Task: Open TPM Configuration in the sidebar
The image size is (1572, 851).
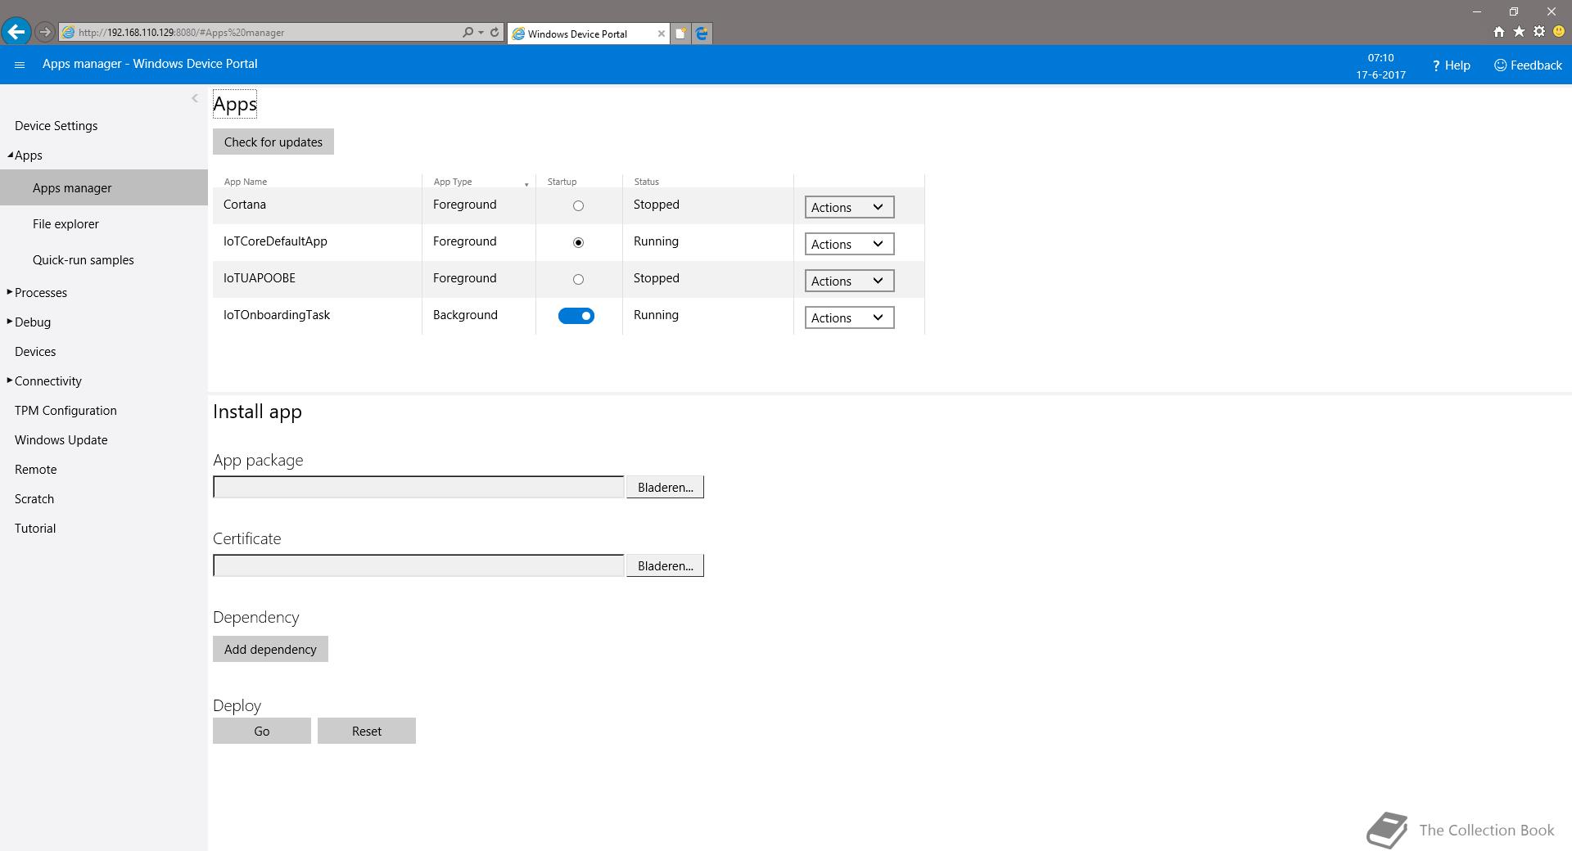Action: pos(65,411)
